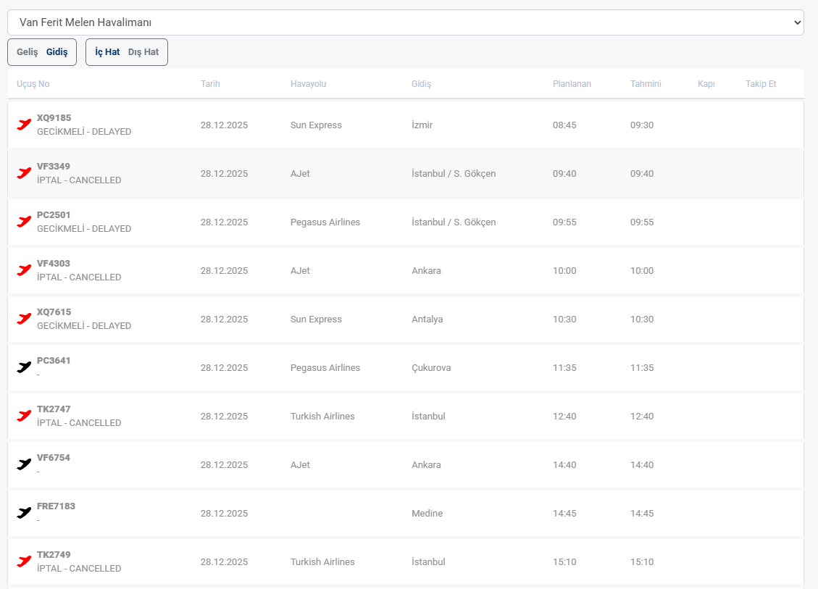This screenshot has width=818, height=589.
Task: Click the Uçuş No column header
Action: tap(33, 84)
